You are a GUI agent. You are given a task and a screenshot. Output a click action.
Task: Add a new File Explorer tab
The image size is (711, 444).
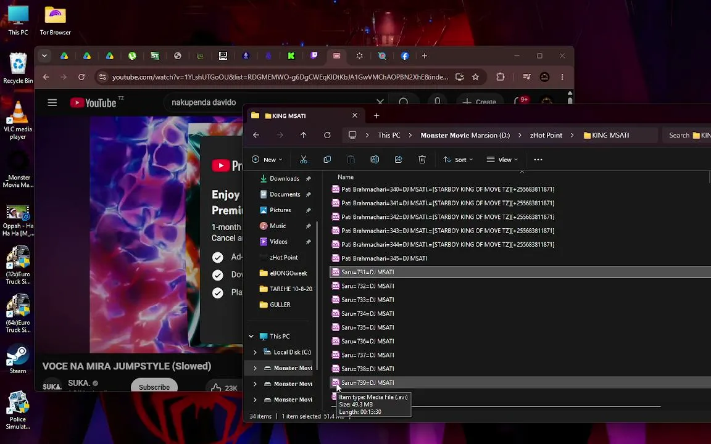coord(376,115)
